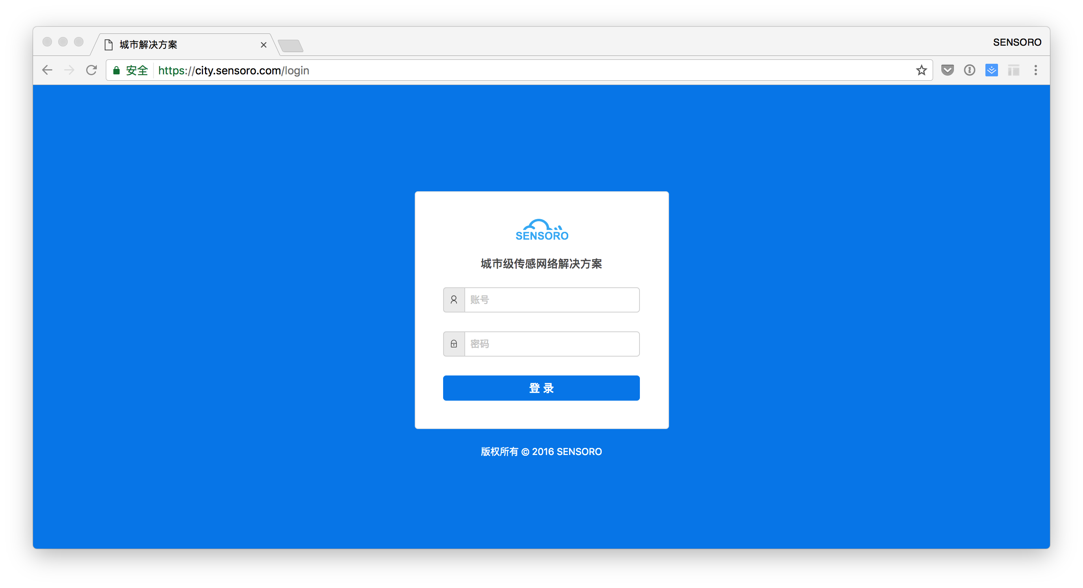Close the 城市解决方案 tab

[x=264, y=44]
